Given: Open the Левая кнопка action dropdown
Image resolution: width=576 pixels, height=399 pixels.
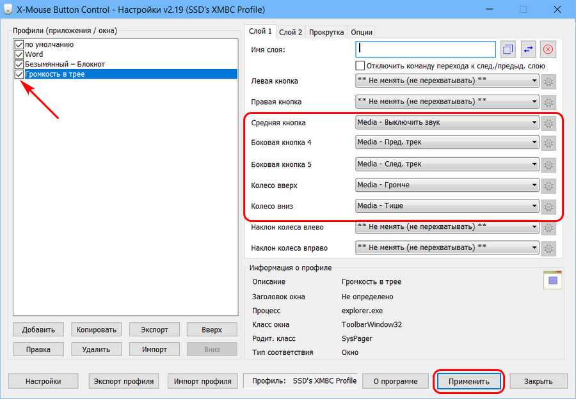Looking at the screenshot, I should [534, 81].
